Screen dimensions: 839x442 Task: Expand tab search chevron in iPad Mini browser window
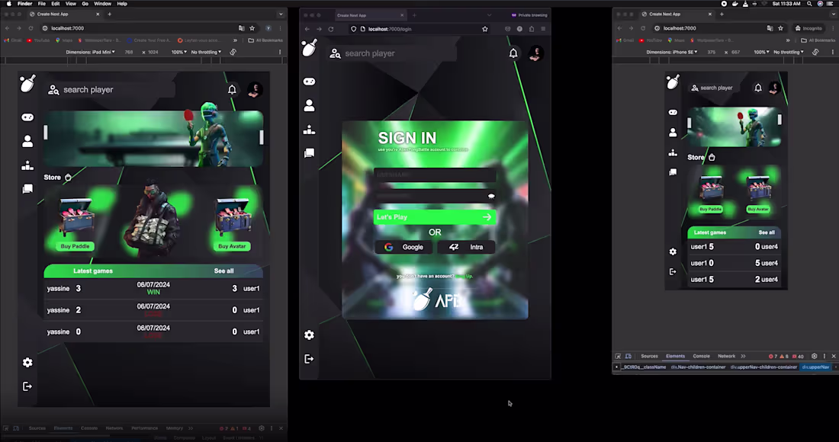pos(281,14)
